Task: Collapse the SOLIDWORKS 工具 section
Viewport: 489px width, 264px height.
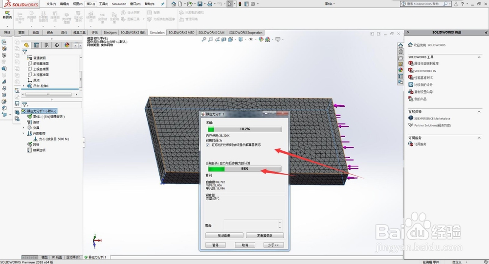Action: tap(479, 57)
